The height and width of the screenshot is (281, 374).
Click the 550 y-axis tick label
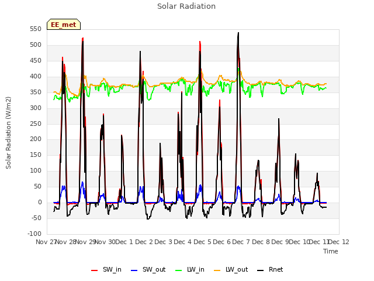36,29
